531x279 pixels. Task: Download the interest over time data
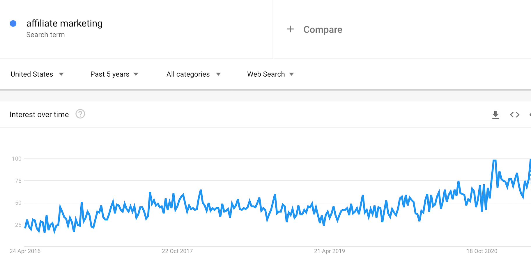point(495,115)
